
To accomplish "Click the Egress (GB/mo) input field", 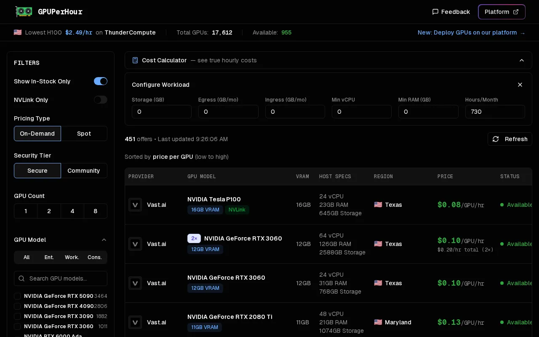I will click(x=228, y=112).
